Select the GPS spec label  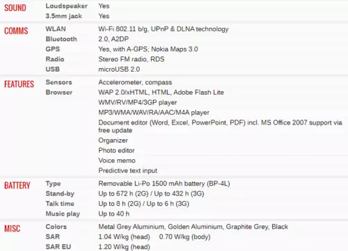tap(53, 49)
